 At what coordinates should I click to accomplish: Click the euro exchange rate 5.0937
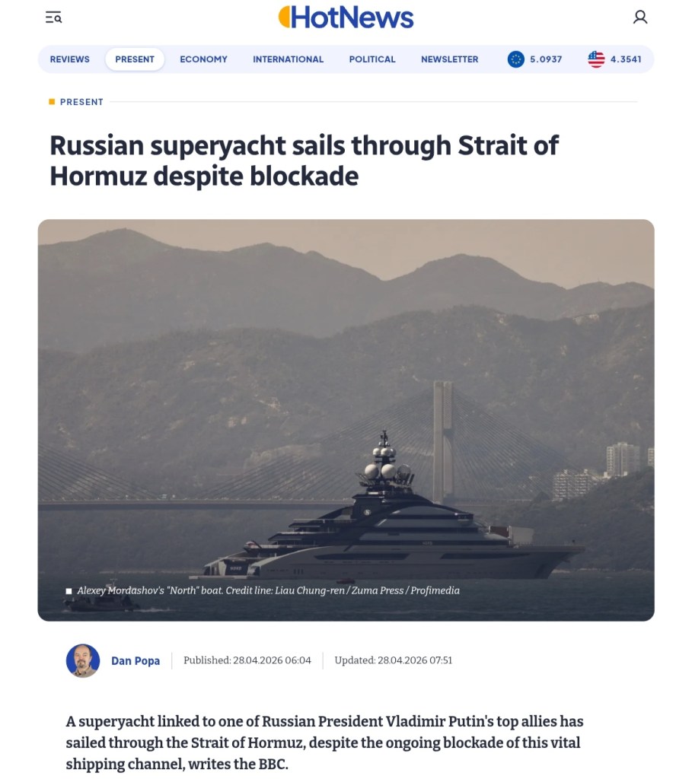point(546,59)
